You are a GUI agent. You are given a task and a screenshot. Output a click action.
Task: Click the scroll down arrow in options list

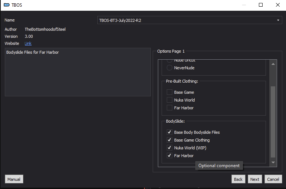[273, 162]
